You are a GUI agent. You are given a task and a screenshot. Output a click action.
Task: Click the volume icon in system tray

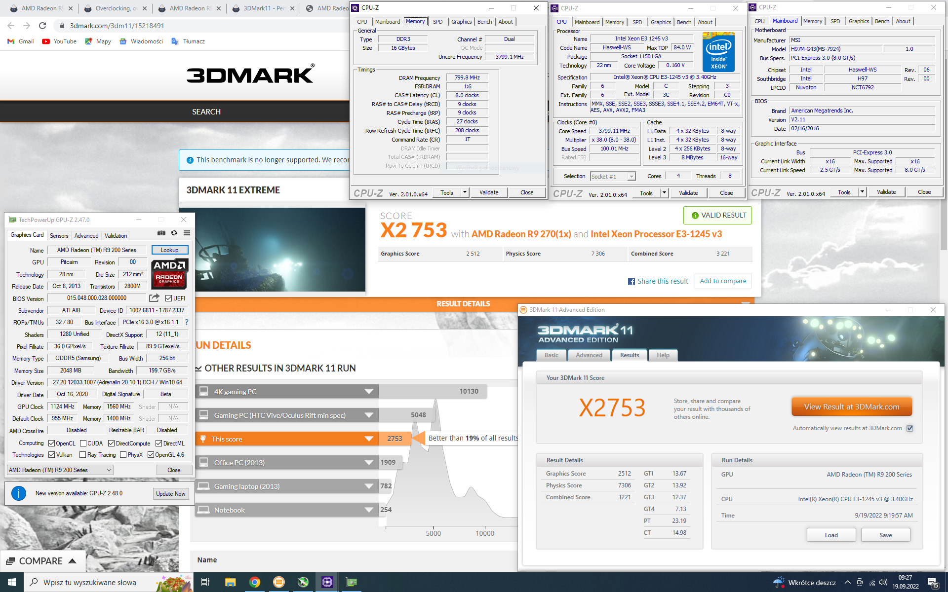tap(883, 583)
